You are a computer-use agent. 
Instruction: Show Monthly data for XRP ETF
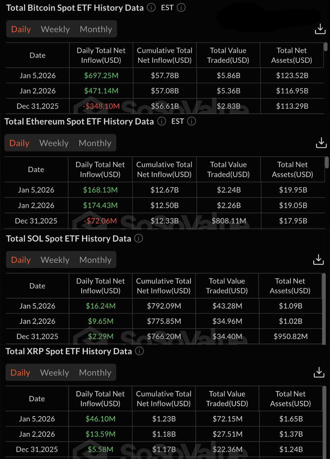95,373
